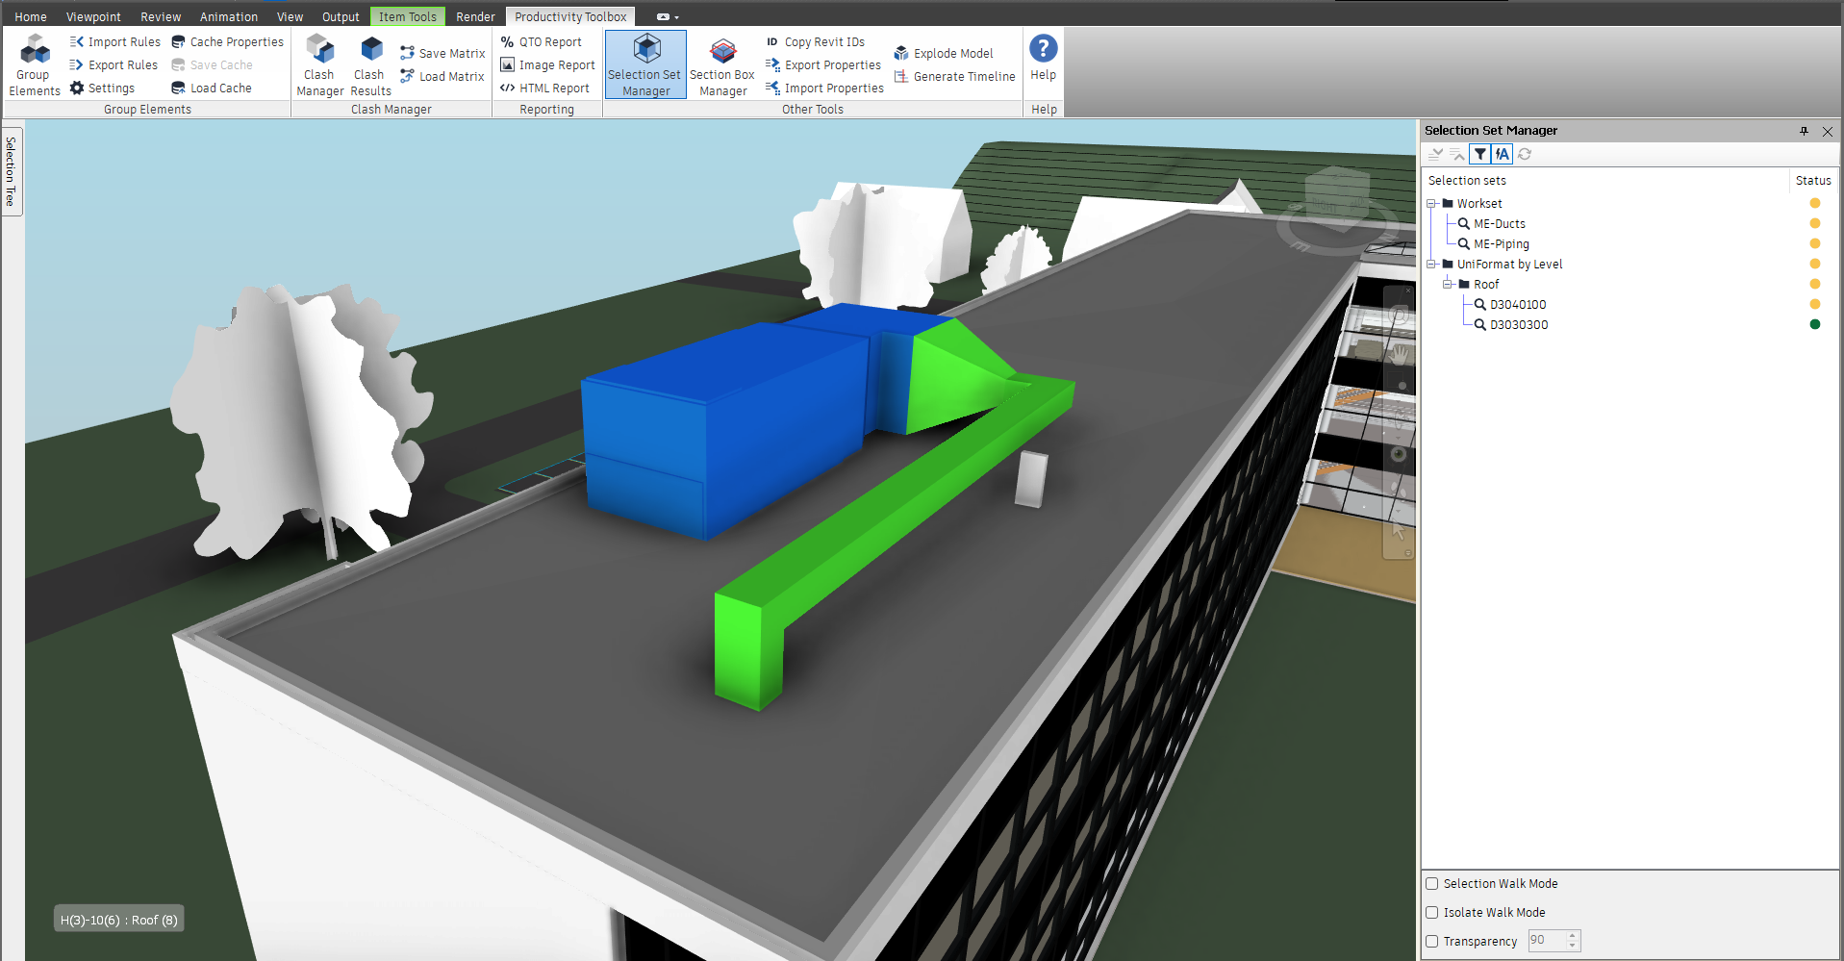Enable Selection Walk Mode checkbox
This screenshot has height=961, width=1844.
coord(1432,884)
